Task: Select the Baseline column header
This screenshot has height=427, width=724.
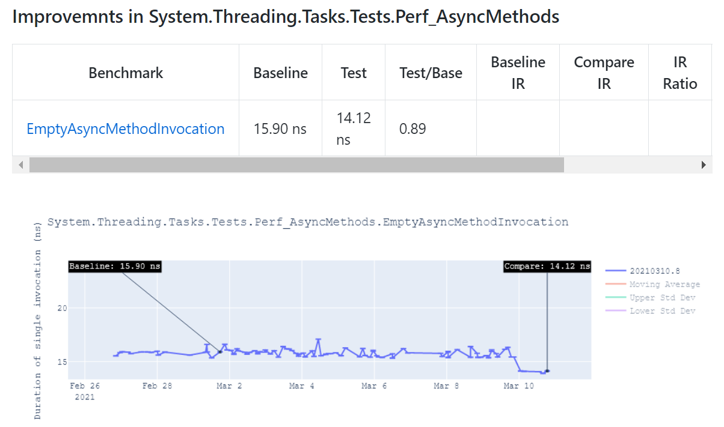Action: (281, 73)
